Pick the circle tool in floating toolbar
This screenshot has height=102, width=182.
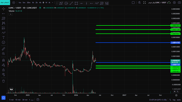66,3
